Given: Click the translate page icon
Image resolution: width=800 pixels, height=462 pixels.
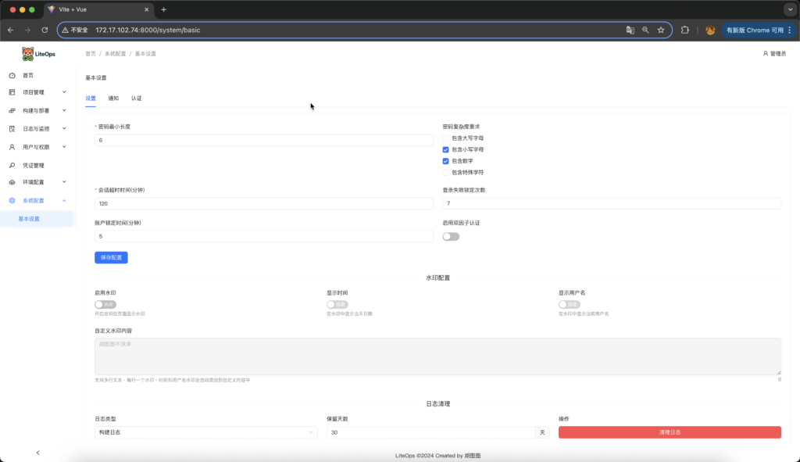Looking at the screenshot, I should [630, 30].
